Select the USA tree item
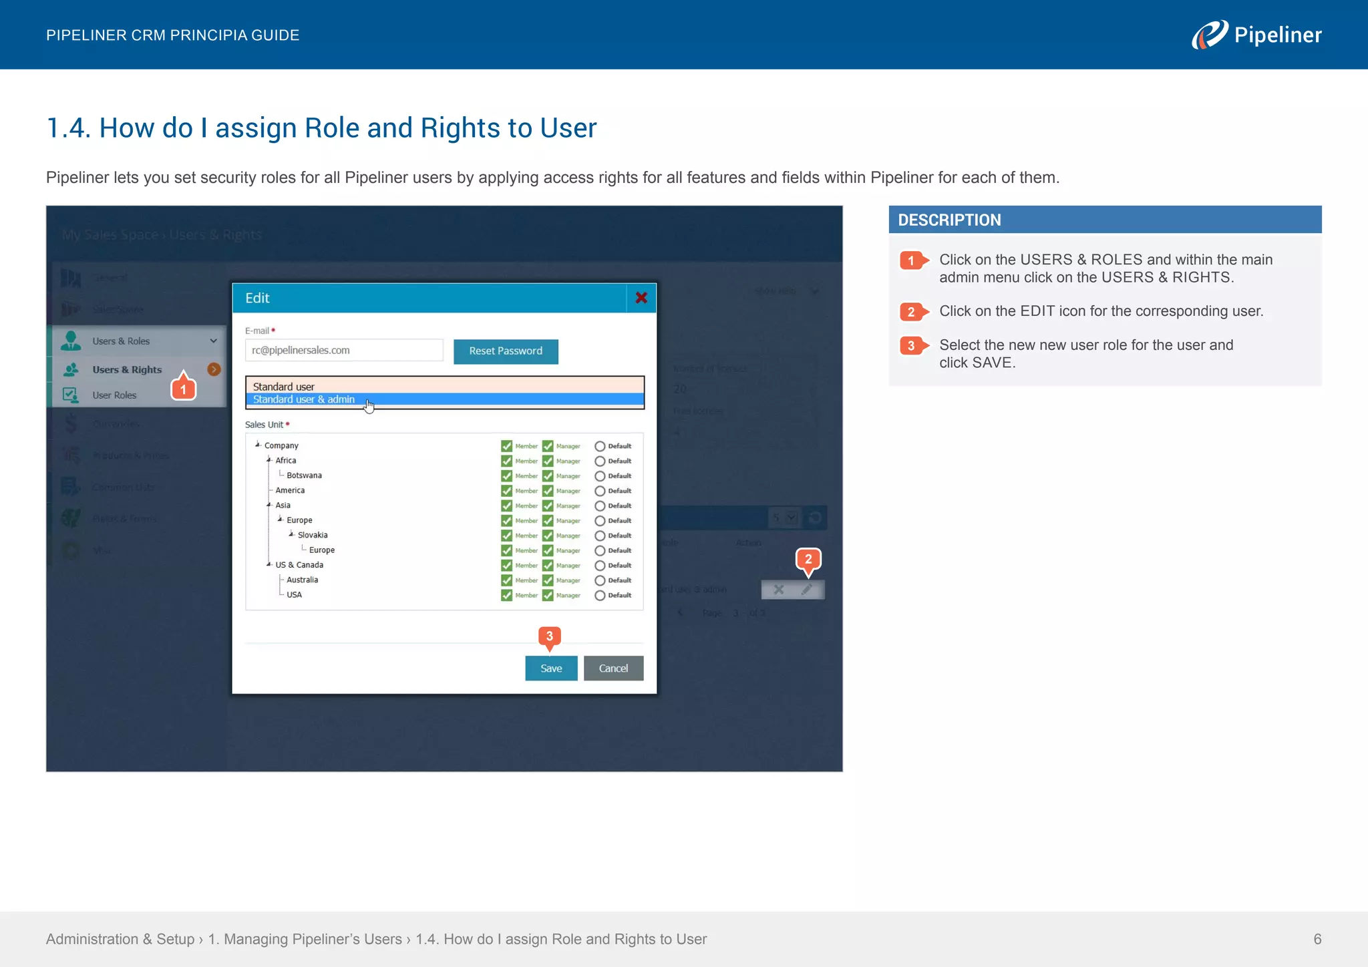The height and width of the screenshot is (967, 1368). click(x=294, y=594)
